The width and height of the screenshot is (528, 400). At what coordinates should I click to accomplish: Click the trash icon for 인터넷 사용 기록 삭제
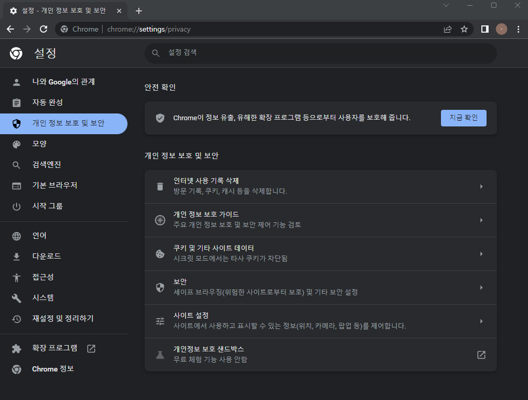160,187
